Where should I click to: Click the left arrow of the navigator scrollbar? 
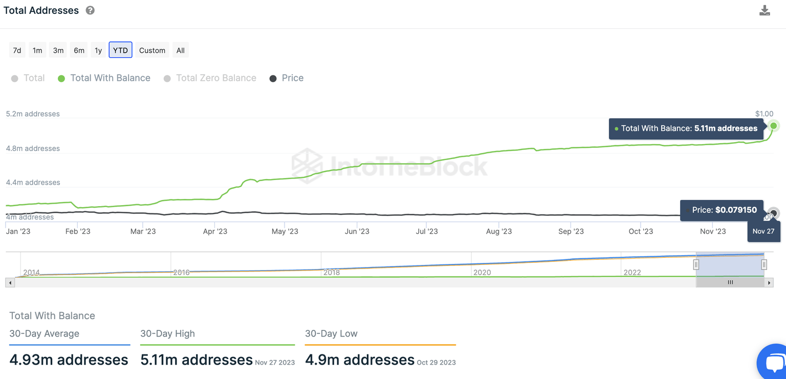[10, 282]
